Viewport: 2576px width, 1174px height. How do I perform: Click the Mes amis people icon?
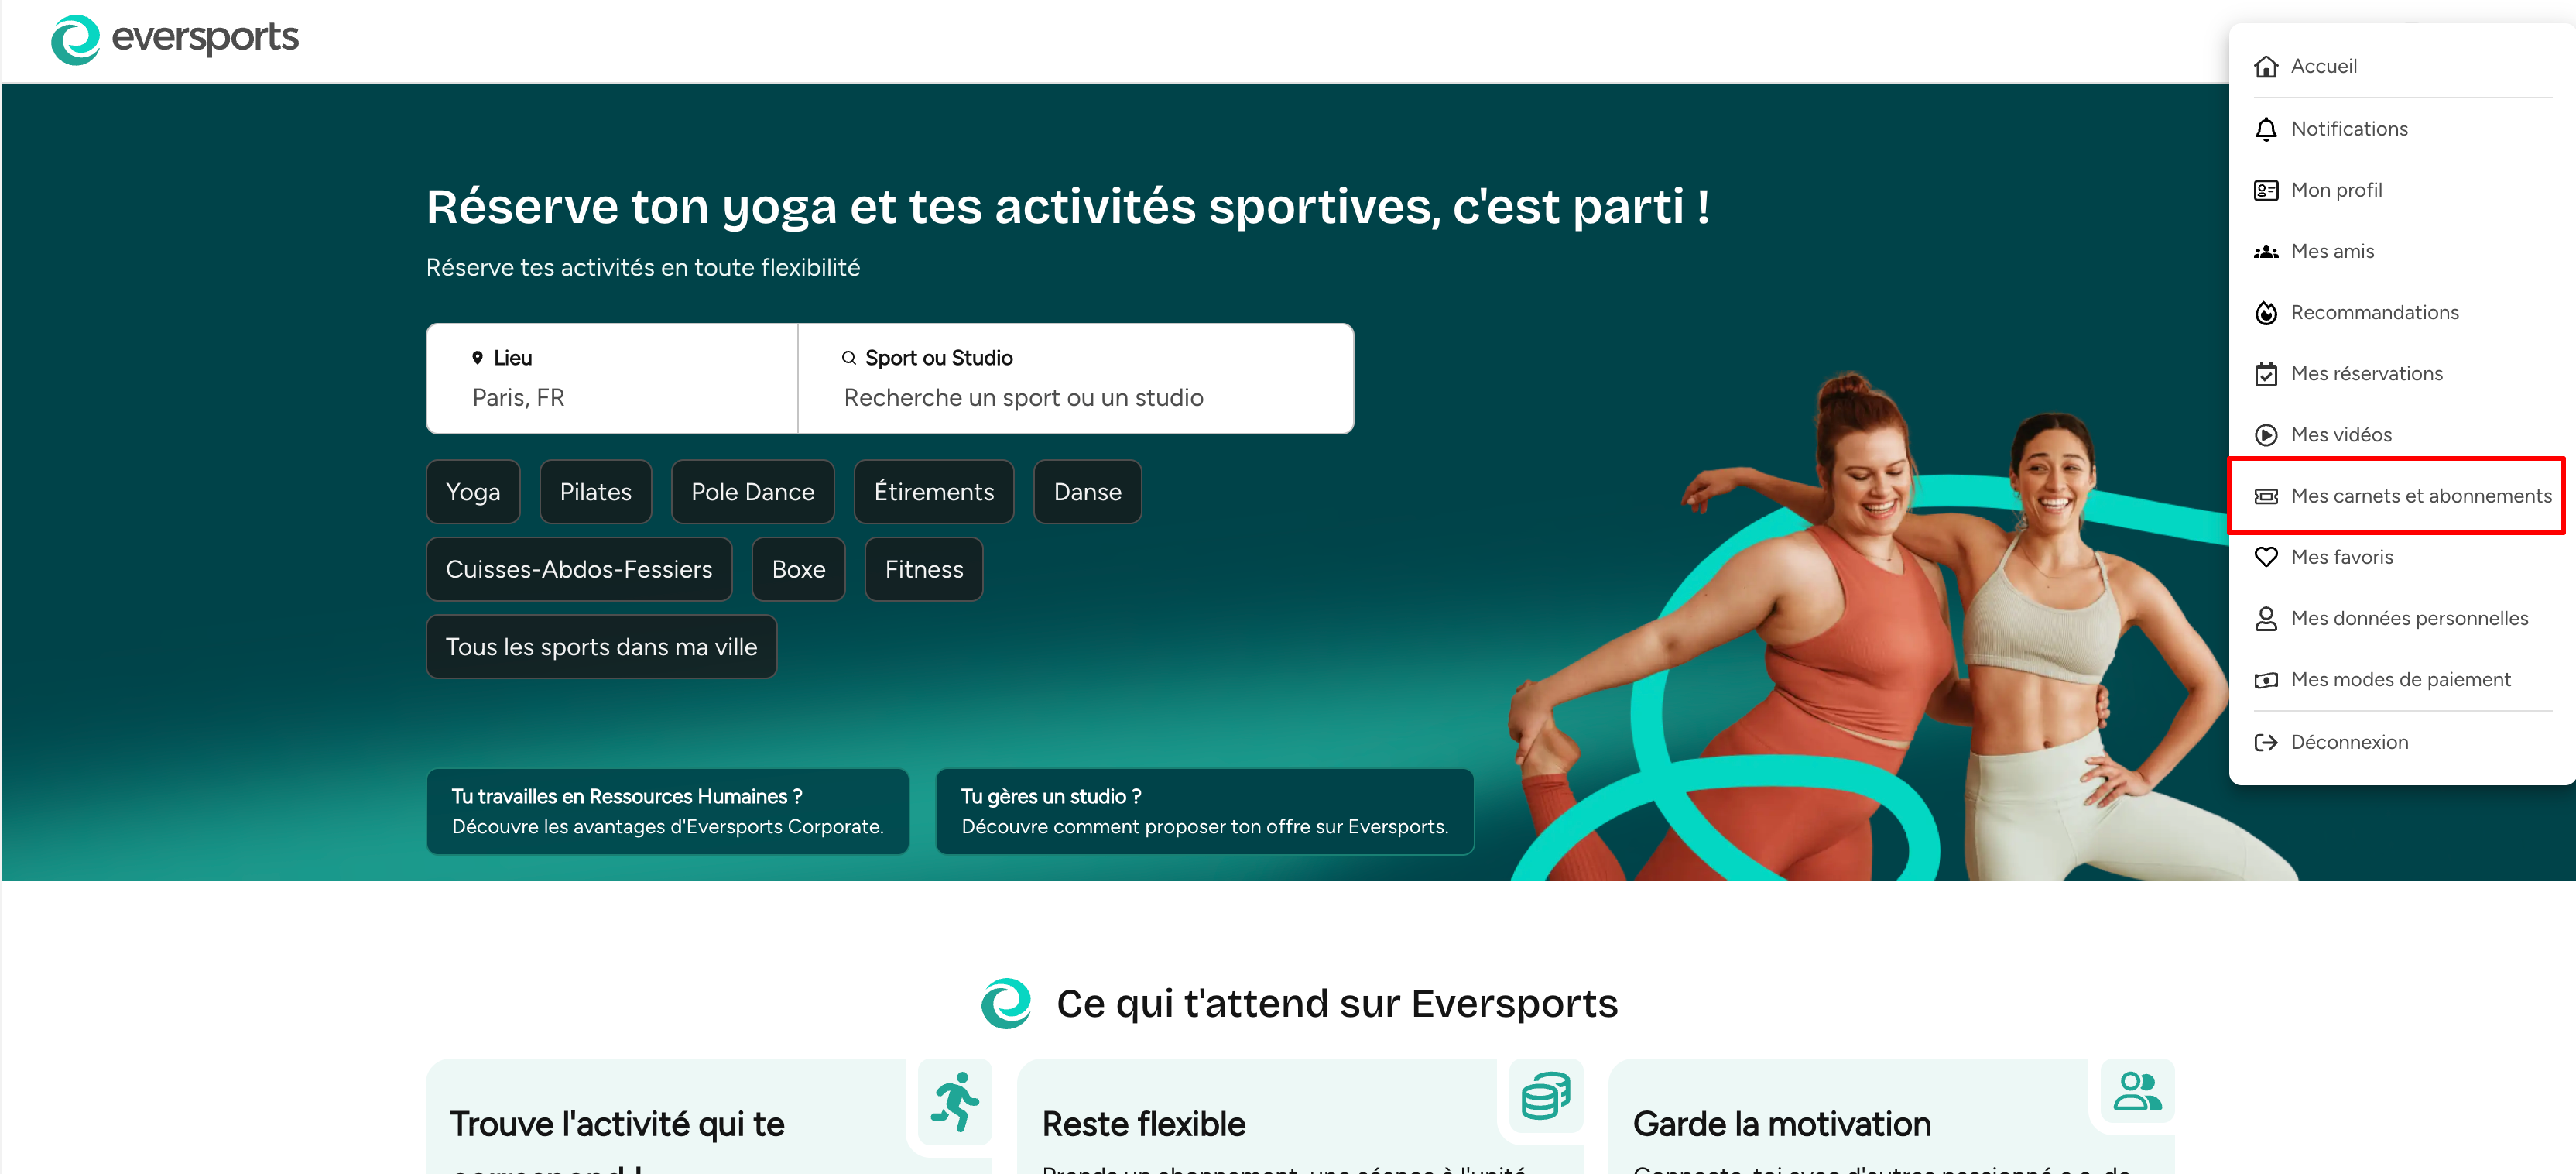coord(2265,251)
